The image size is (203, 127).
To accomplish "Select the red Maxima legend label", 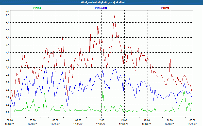I will click(165, 8).
